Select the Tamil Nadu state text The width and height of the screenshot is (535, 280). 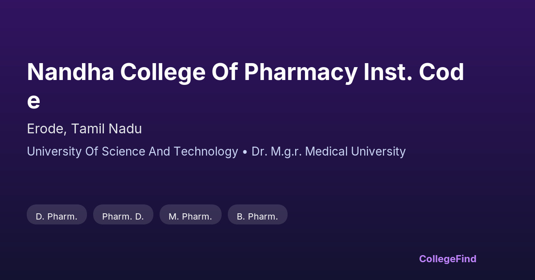[107, 129]
